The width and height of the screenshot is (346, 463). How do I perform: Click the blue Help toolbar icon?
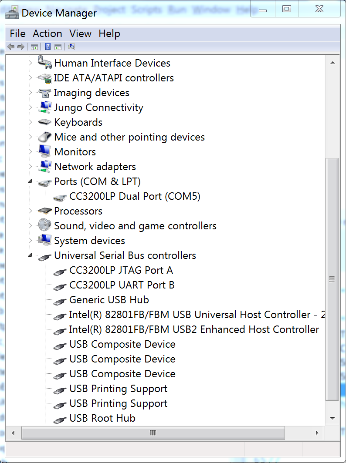click(x=47, y=47)
